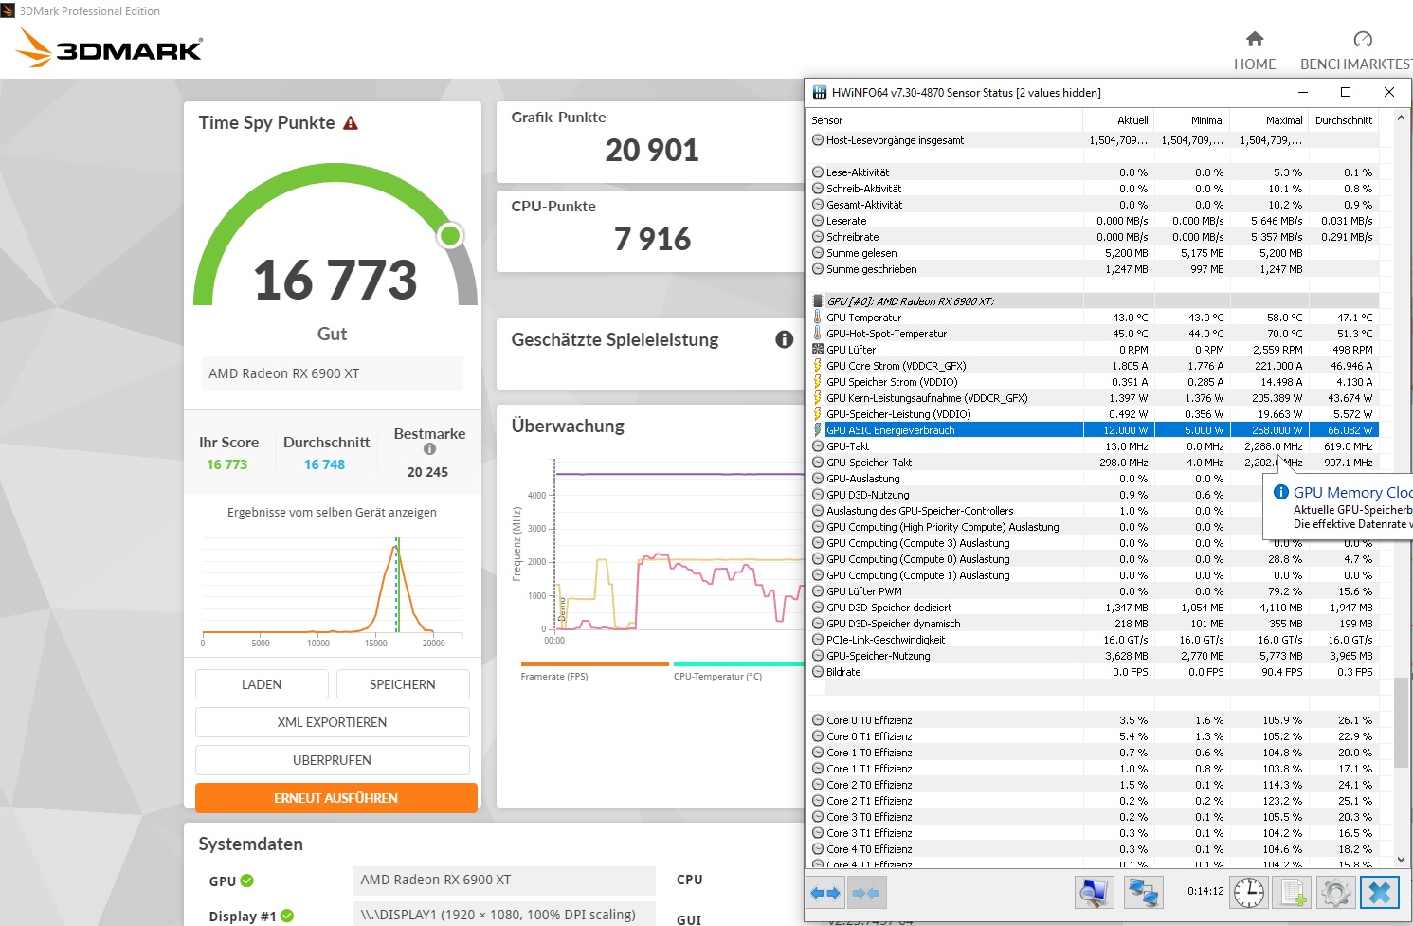Select the GPU-Speicher-Takt row
Image resolution: width=1413 pixels, height=926 pixels.
point(1094,463)
